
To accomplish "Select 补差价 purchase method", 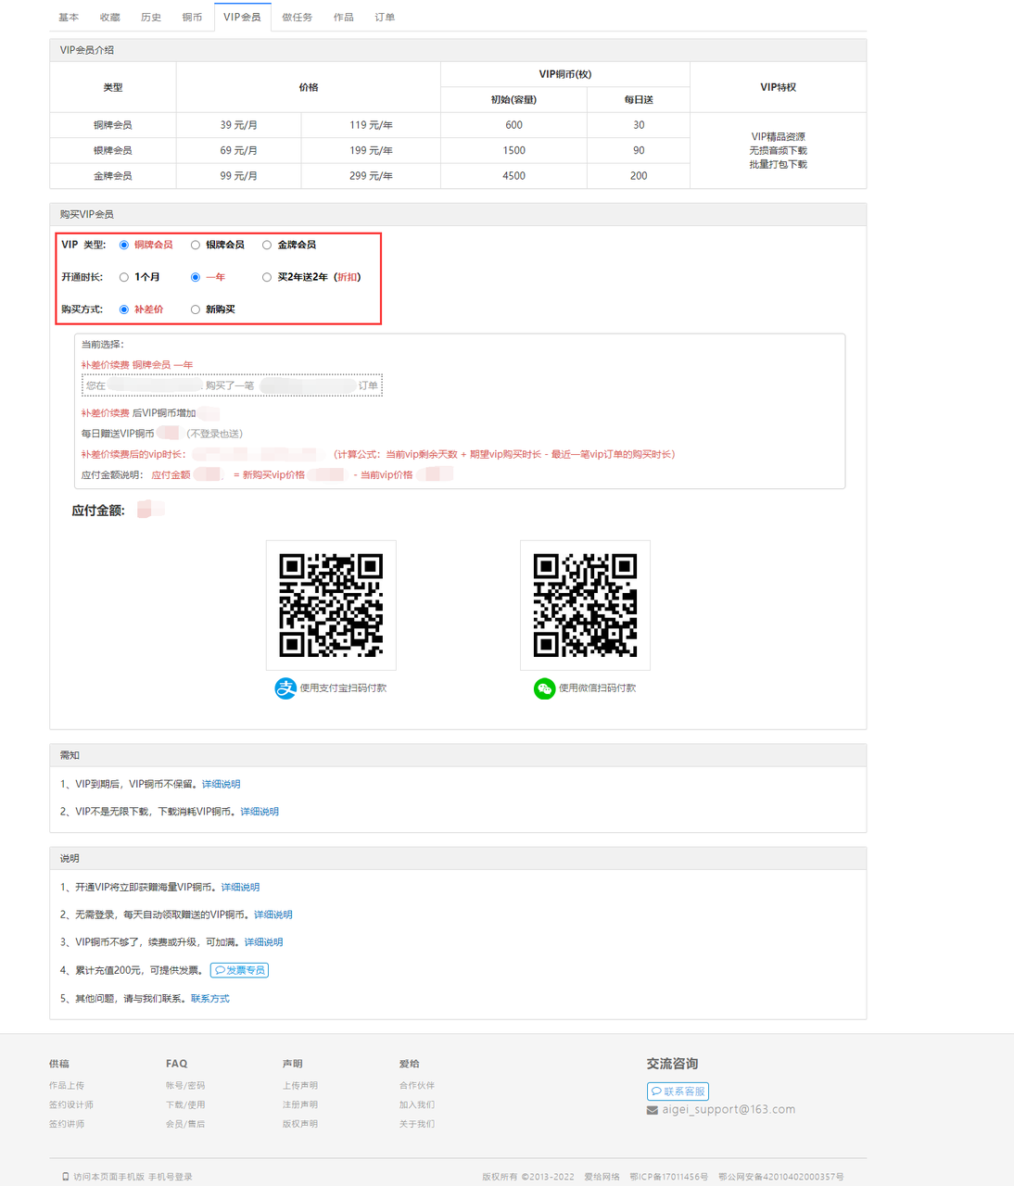I will click(124, 309).
